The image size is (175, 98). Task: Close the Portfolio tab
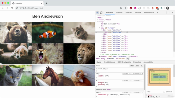41,4
